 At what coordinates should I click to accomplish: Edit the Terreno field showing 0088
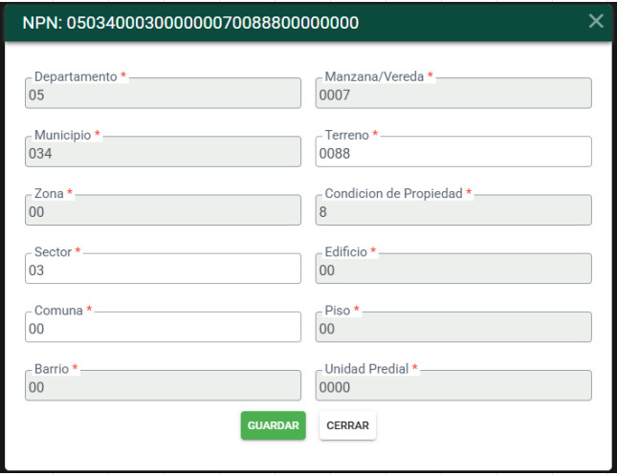click(453, 152)
